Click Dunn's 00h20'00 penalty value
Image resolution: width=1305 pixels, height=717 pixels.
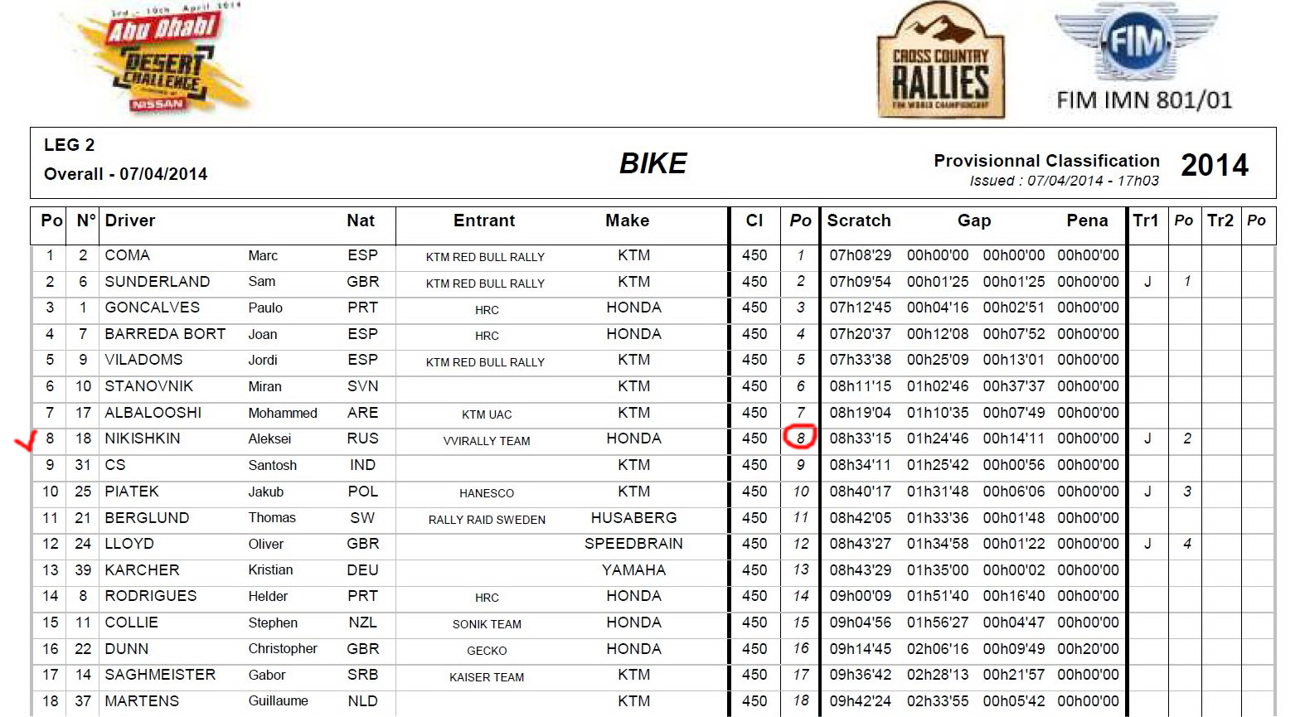click(1088, 649)
